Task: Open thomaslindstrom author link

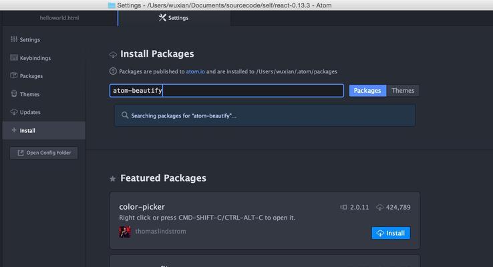Action: tap(160, 231)
